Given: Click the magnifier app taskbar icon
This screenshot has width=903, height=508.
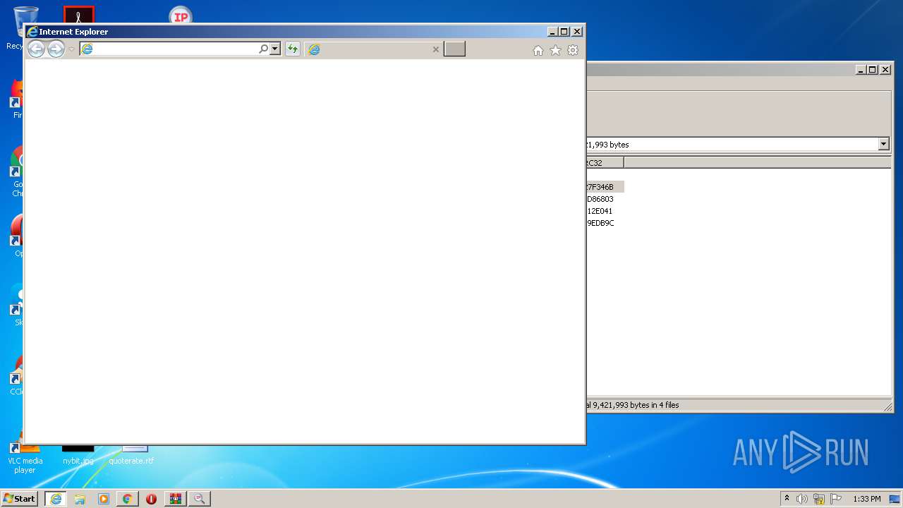Looking at the screenshot, I should (199, 499).
